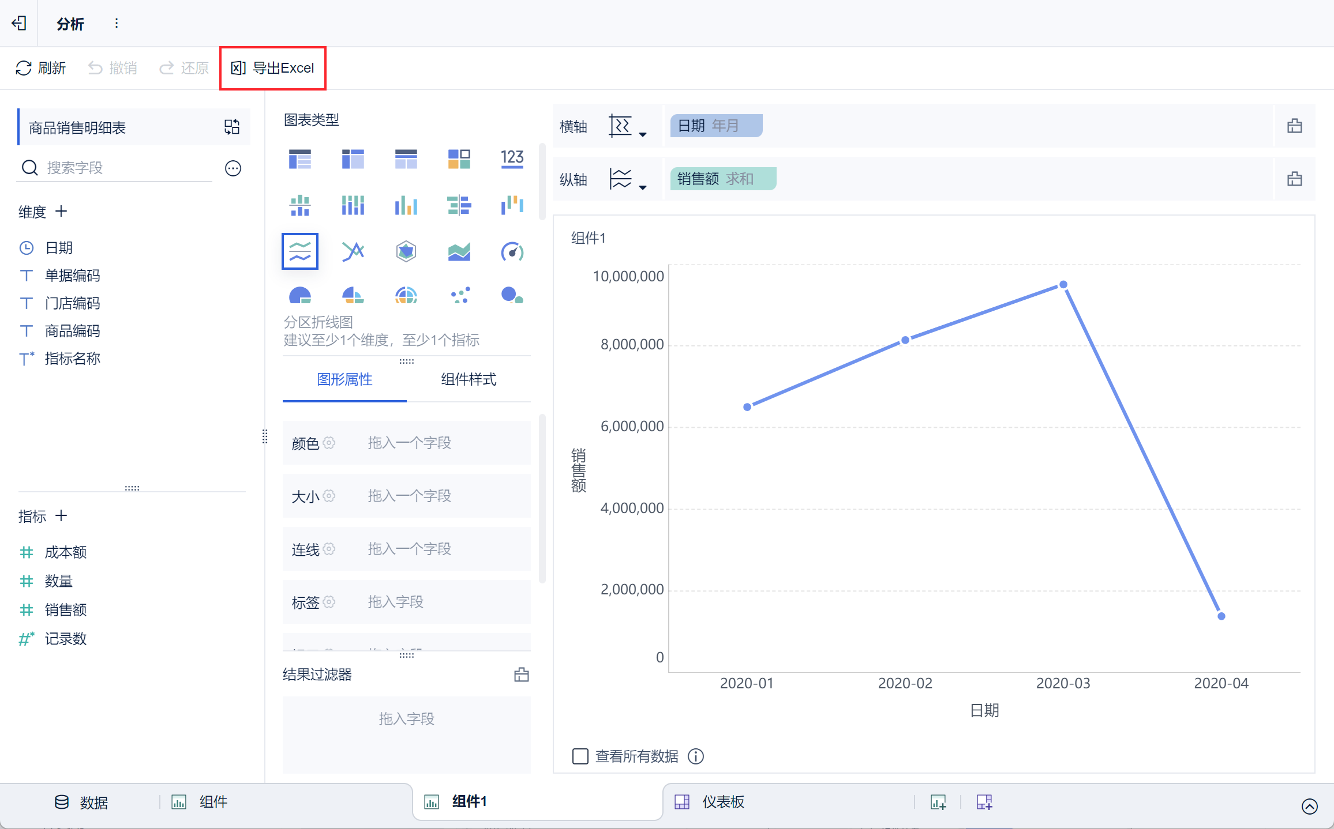Viewport: 1334px width, 829px height.
Task: Open the horizontal axis (横轴) settings dropdown
Action: point(627,126)
